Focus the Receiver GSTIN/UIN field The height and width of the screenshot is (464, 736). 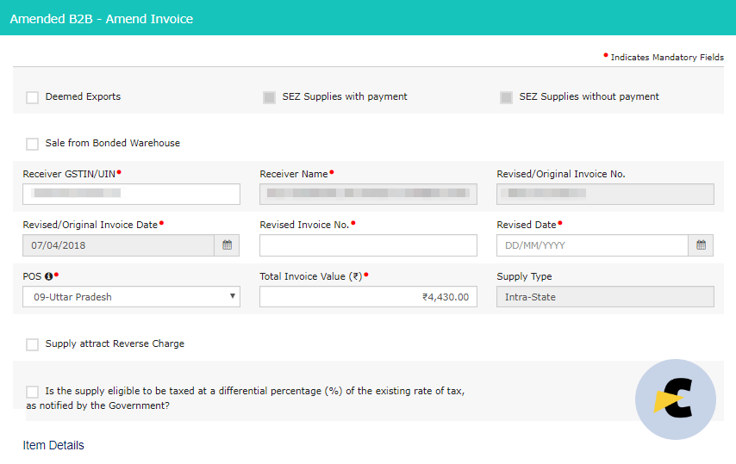(131, 194)
